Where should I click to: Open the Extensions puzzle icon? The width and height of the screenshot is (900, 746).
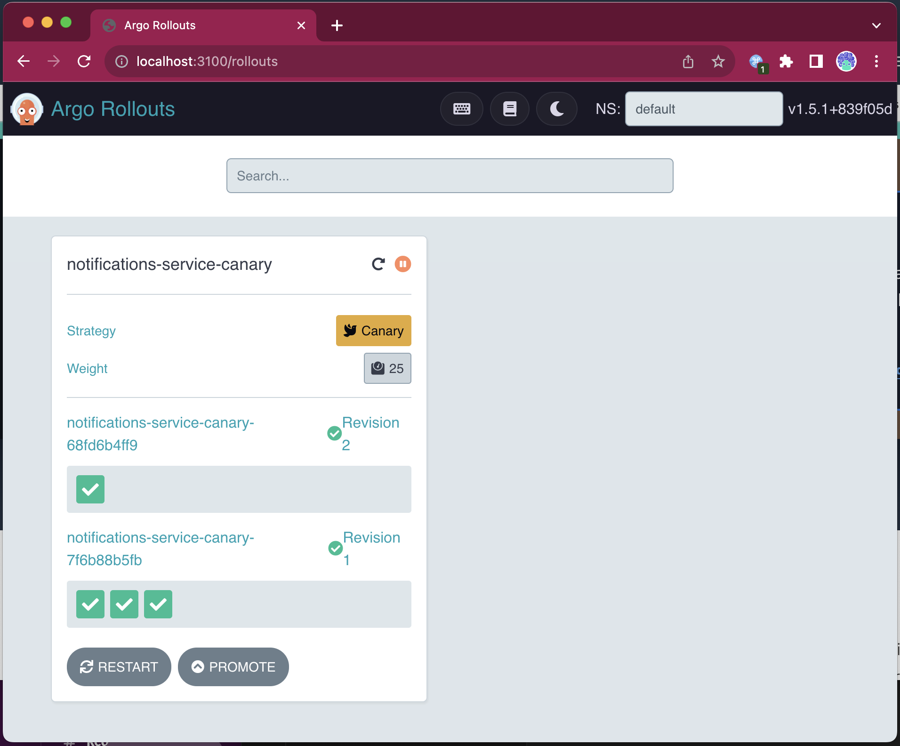(786, 61)
